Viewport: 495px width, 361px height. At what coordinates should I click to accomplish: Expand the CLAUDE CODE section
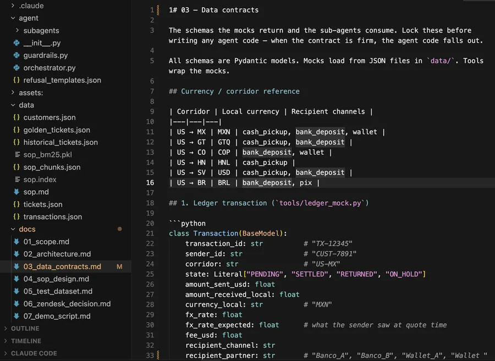(x=5, y=353)
